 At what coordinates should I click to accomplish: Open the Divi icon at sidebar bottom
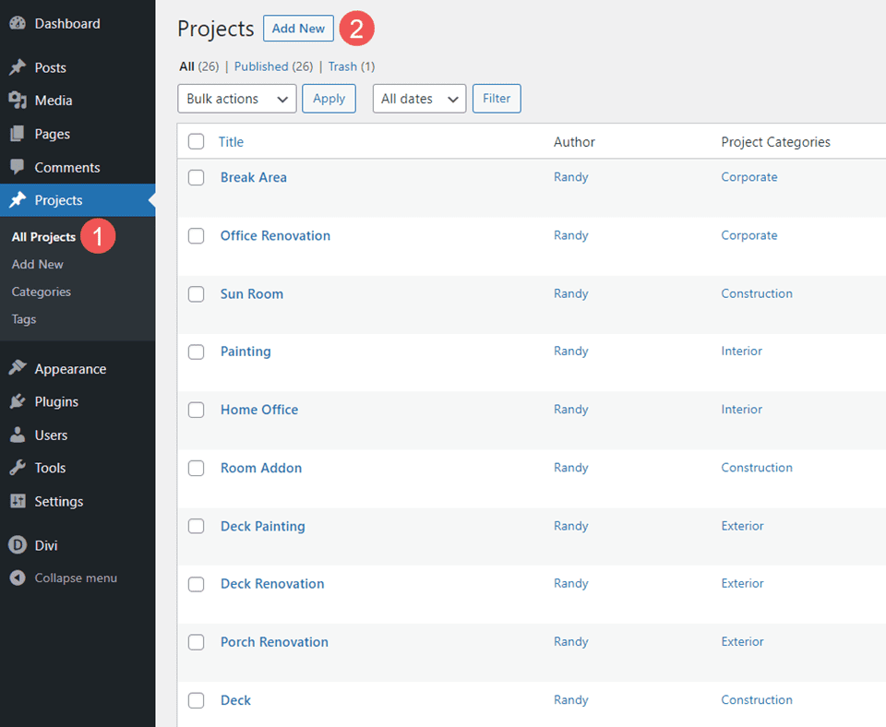(x=18, y=544)
